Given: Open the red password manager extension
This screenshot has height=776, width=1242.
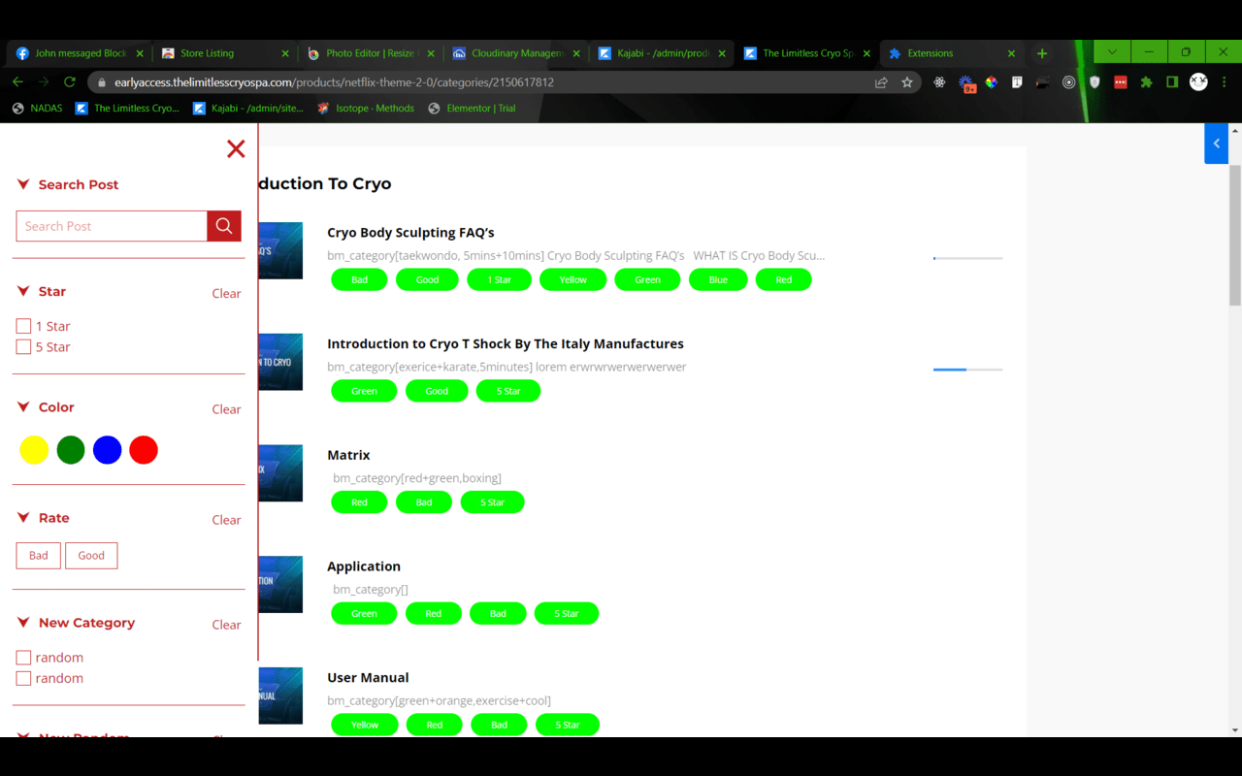Looking at the screenshot, I should point(1121,82).
